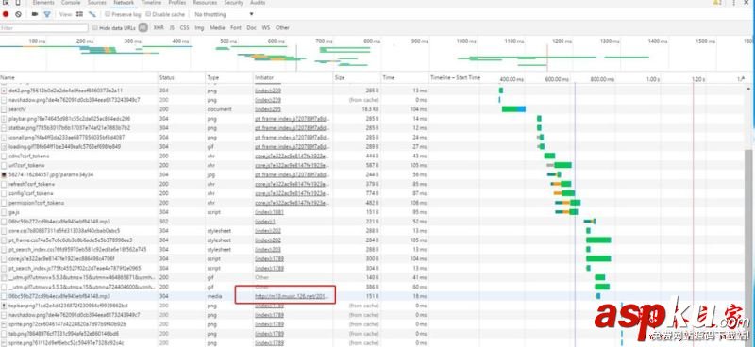This screenshot has height=347, width=755.
Task: Open the (index):295 initiator link of search/
Action: pos(268,109)
